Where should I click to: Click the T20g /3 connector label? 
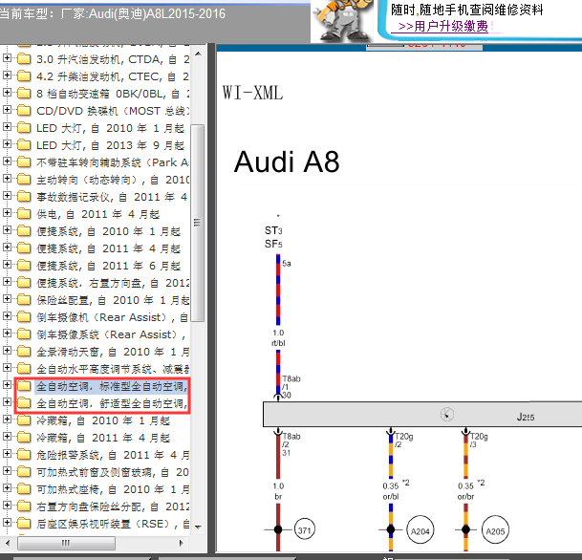479,441
